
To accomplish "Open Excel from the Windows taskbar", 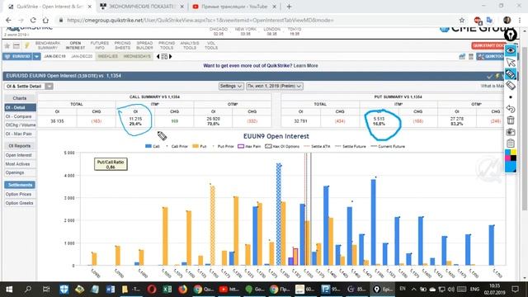I will coord(167,289).
